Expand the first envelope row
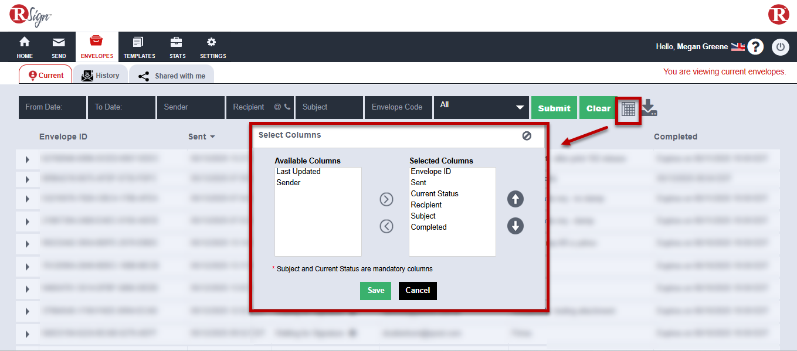This screenshot has height=351, width=797. (x=28, y=159)
